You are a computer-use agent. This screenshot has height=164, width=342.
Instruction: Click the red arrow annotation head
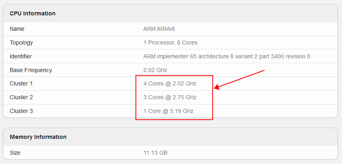[x=217, y=87]
